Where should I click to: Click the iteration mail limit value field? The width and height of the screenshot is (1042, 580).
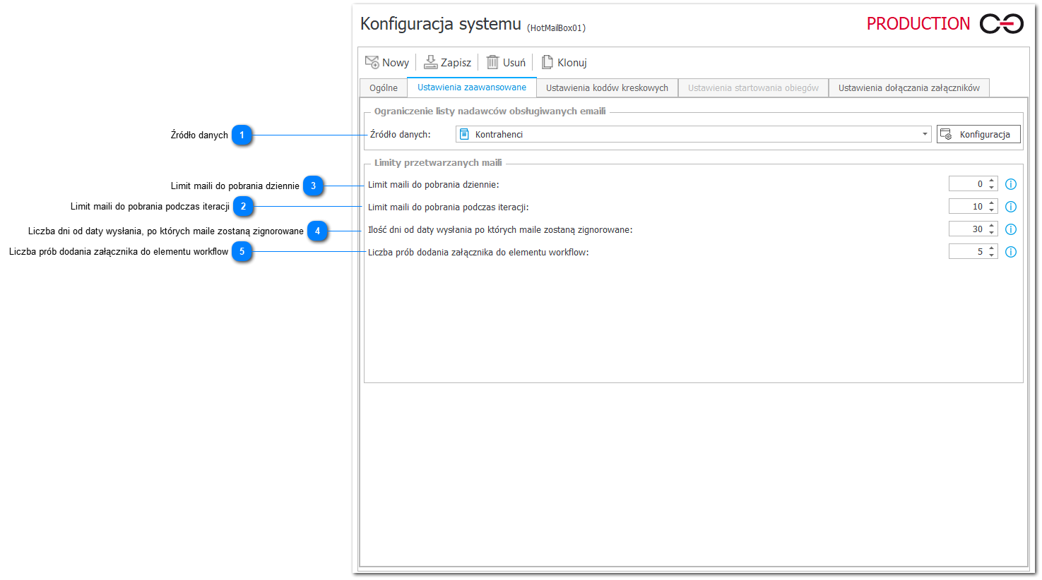click(x=967, y=207)
